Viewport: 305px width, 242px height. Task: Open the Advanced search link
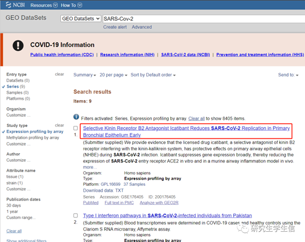coord(142,27)
